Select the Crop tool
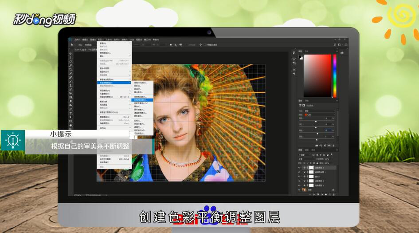This screenshot has width=419, height=233. click(x=70, y=70)
